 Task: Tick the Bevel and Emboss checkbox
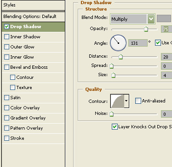click(x=6, y=67)
